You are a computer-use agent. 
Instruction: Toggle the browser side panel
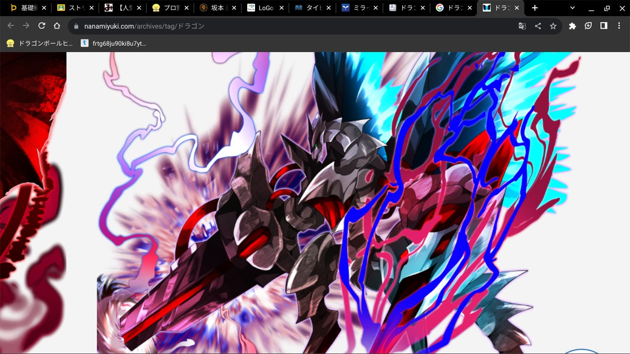(x=604, y=26)
